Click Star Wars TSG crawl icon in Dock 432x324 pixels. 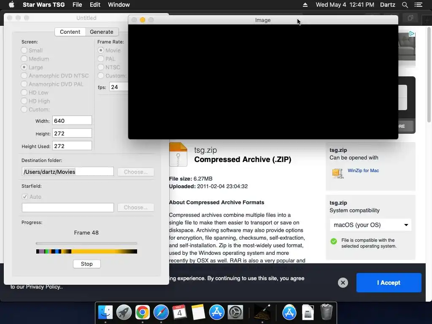[262, 313]
